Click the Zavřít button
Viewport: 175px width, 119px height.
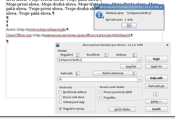[x=156, y=109]
